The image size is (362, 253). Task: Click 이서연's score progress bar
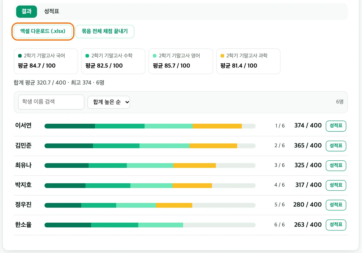150,126
